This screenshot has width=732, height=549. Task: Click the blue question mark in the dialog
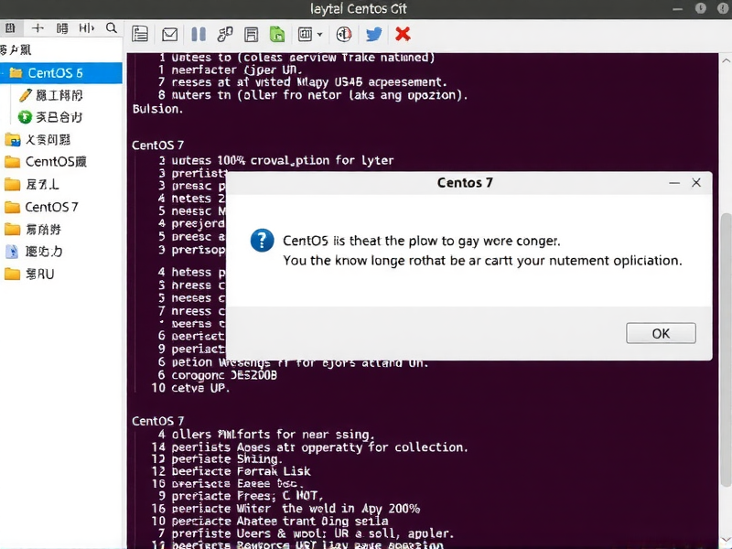coord(263,241)
